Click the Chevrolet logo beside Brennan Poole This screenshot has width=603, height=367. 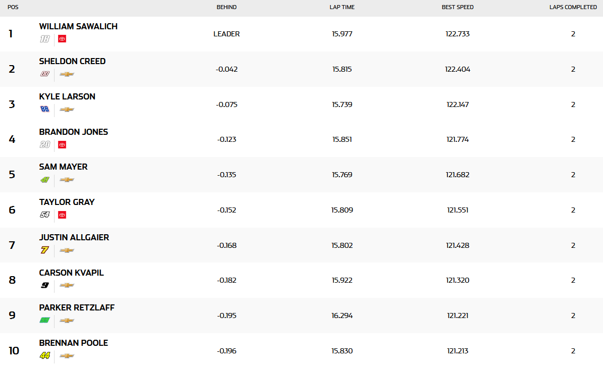click(67, 356)
